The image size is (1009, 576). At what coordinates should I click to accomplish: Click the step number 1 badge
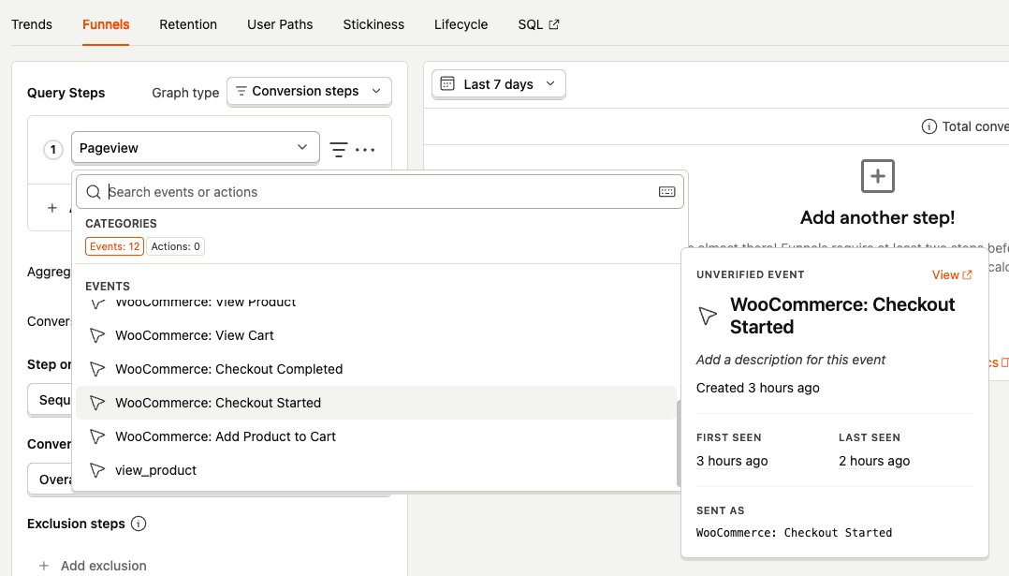53,149
